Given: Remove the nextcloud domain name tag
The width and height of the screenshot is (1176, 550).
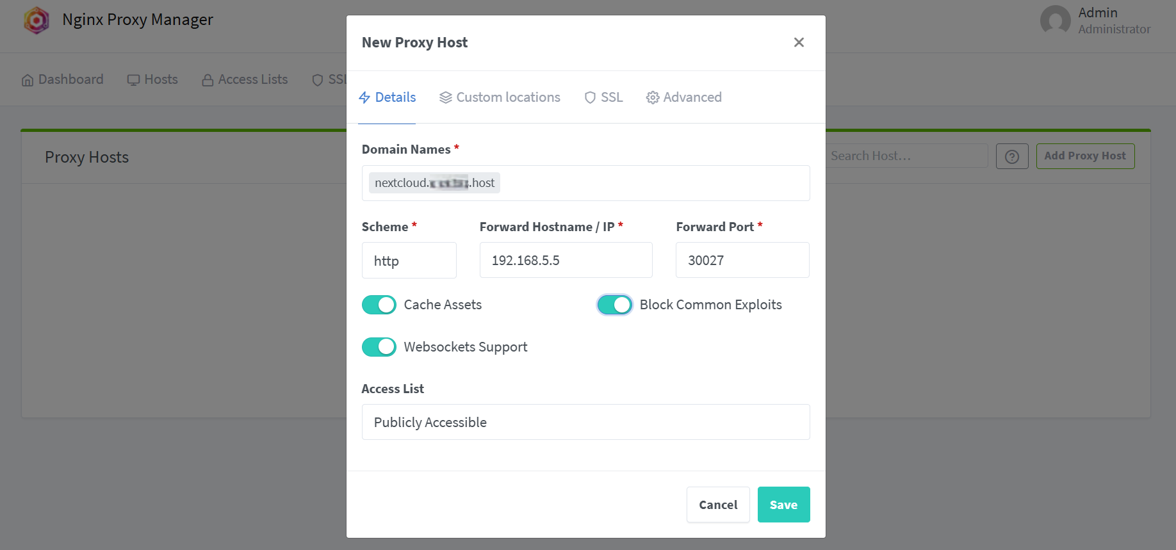Looking at the screenshot, I should pyautogui.click(x=433, y=182).
